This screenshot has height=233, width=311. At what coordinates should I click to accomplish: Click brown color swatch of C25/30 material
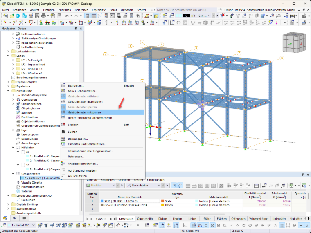coord(102,205)
